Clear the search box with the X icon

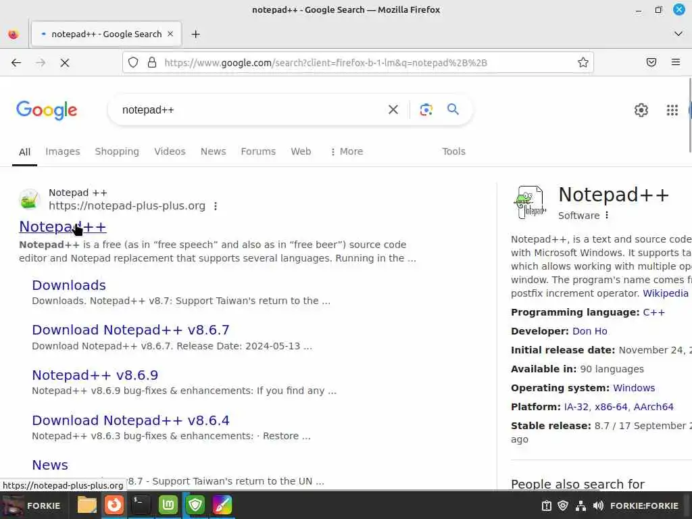[x=393, y=109]
